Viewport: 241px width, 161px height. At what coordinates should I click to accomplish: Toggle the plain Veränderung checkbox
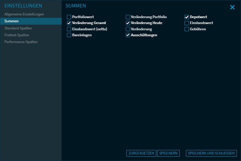pos(128,29)
